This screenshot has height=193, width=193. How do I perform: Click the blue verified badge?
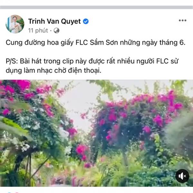pos(86,22)
